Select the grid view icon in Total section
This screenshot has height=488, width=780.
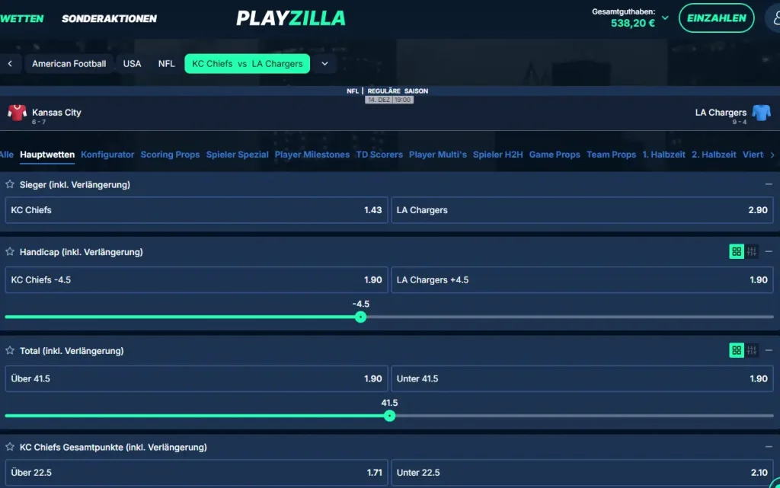point(736,350)
